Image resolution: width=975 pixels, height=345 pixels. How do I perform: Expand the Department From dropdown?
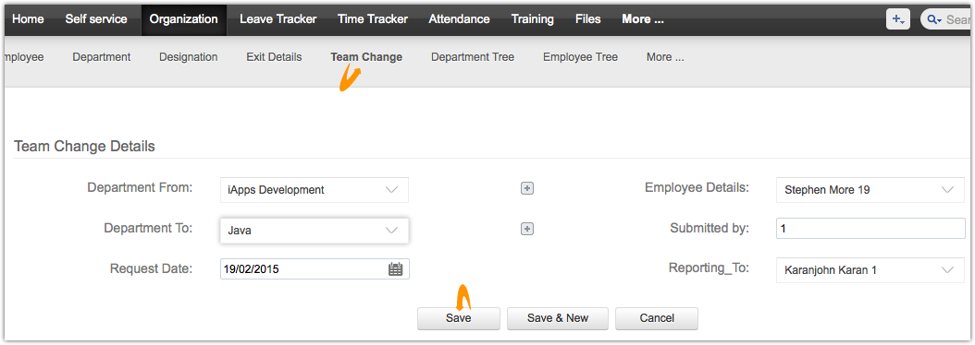click(314, 190)
